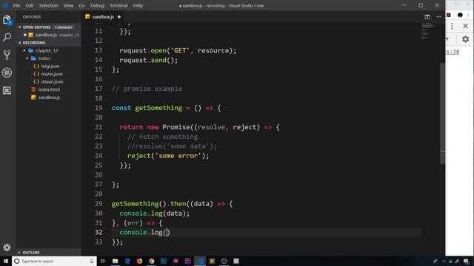
Task: Open the DevTools settings gear in browser
Action: [466, 39]
